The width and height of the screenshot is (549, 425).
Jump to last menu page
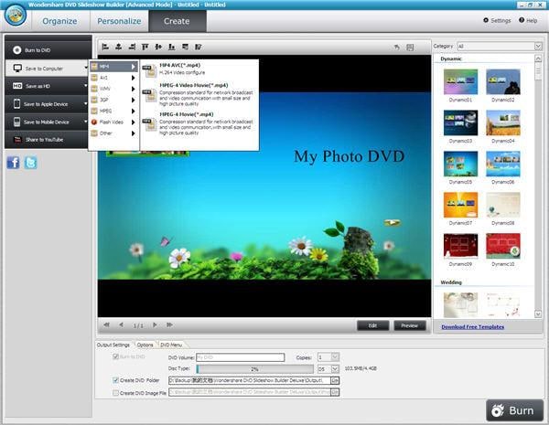pyautogui.click(x=169, y=325)
